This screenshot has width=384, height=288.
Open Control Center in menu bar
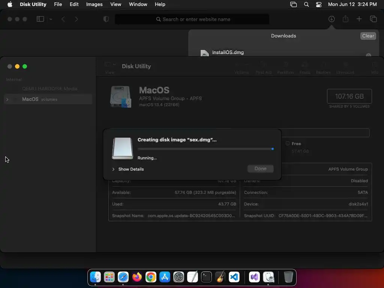319,4
